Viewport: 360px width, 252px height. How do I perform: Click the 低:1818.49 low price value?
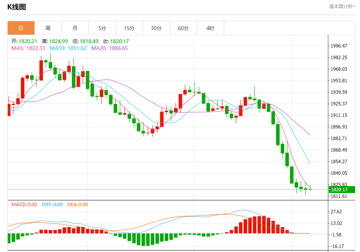click(85, 41)
